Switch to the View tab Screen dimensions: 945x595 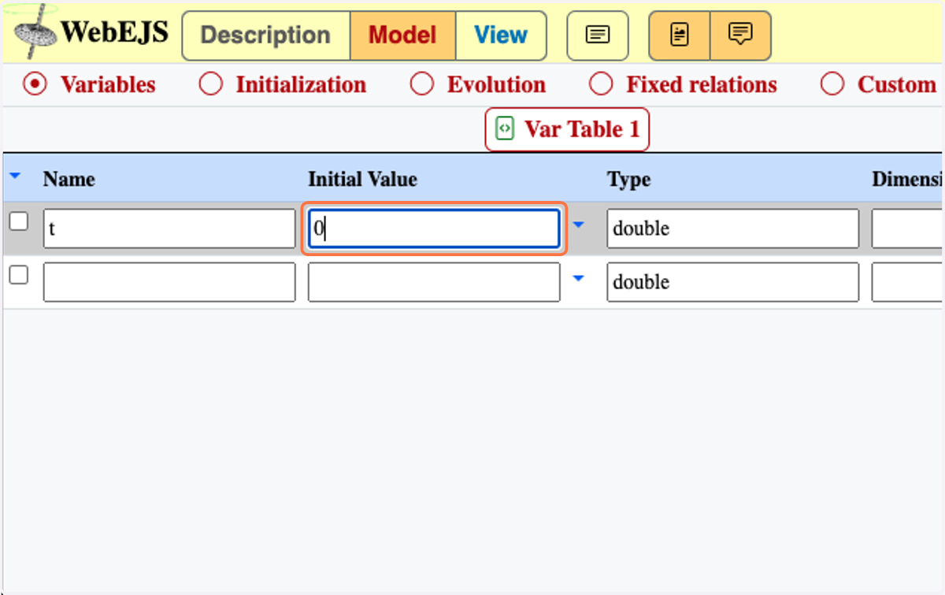(x=501, y=35)
